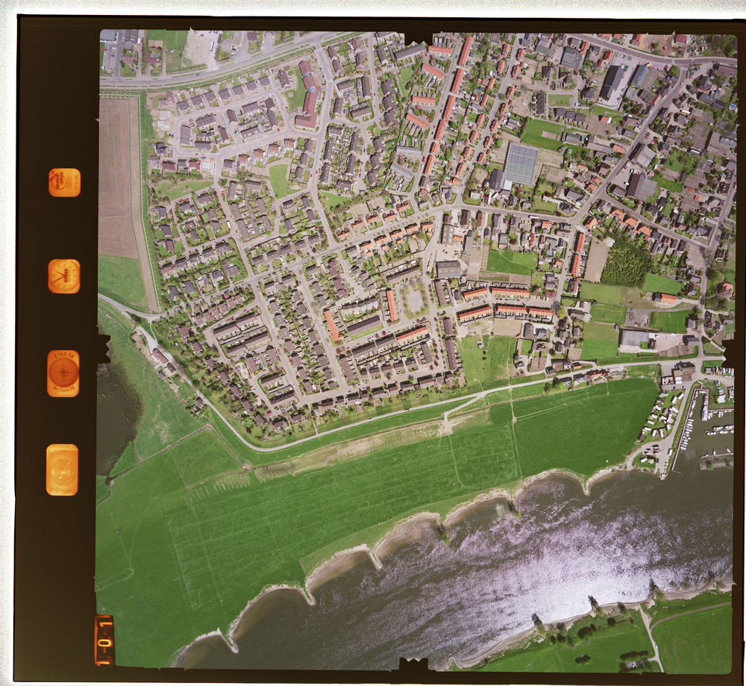Click the circular bullseye level instrument
The width and height of the screenshot is (746, 686).
pyautogui.click(x=63, y=372)
